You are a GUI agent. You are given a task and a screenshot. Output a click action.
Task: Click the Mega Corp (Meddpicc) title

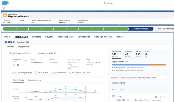(19, 16)
